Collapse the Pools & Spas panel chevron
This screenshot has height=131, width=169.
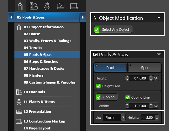(159, 54)
